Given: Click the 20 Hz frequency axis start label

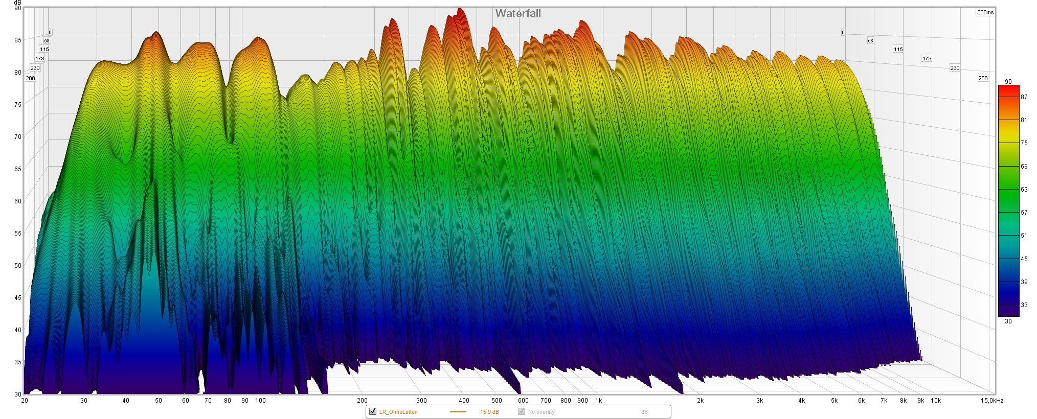Looking at the screenshot, I should pos(25,401).
